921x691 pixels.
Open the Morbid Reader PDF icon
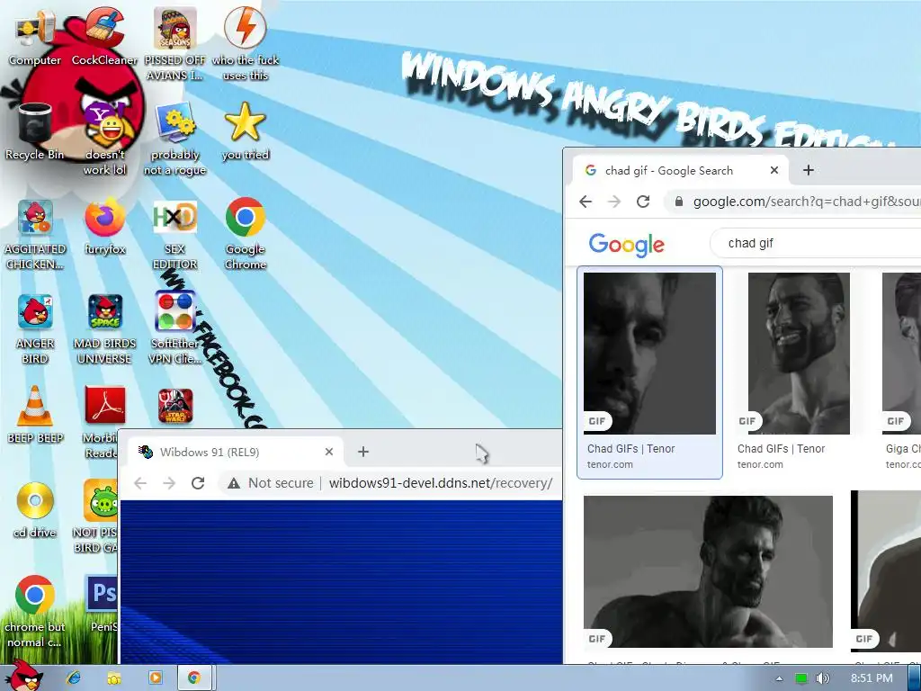coord(104,422)
